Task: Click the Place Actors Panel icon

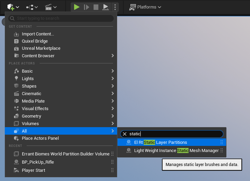Action: (16, 138)
